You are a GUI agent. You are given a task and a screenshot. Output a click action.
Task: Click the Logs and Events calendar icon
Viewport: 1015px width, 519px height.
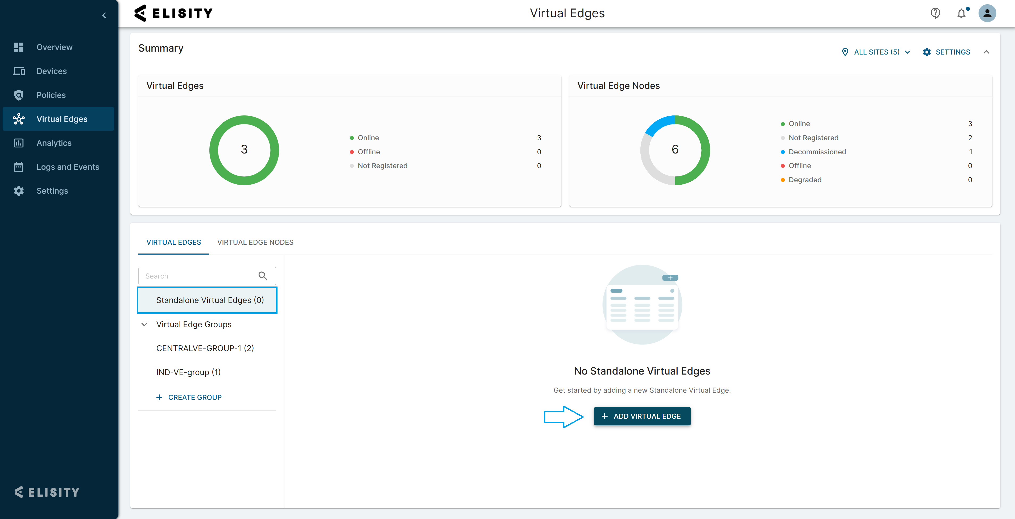pos(19,167)
